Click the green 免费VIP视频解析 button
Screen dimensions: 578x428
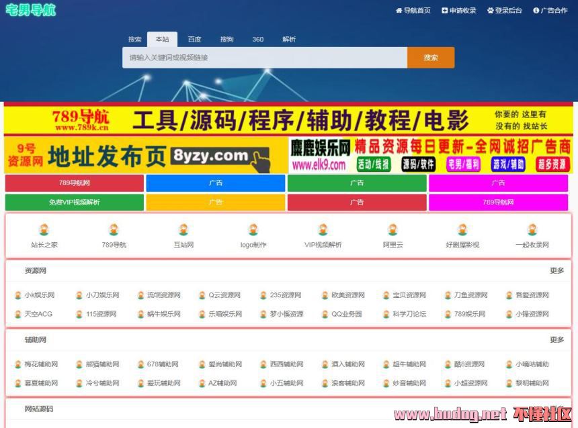(x=74, y=203)
